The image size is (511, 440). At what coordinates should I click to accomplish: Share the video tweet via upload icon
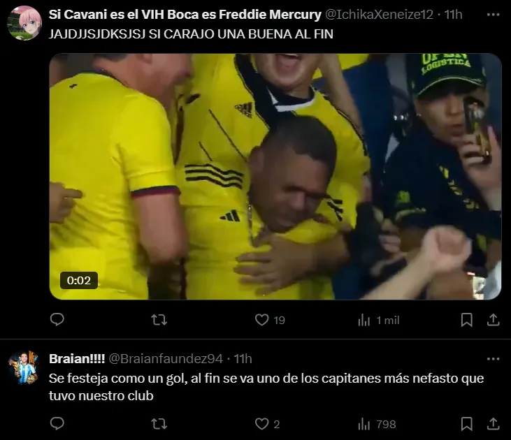493,320
